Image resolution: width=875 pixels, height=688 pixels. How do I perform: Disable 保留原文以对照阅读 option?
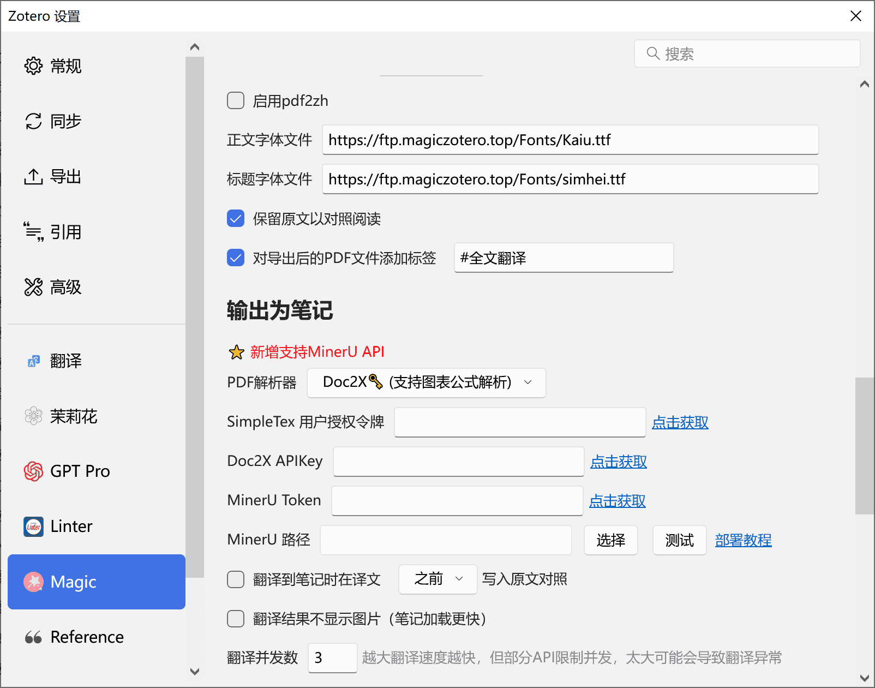coord(235,218)
